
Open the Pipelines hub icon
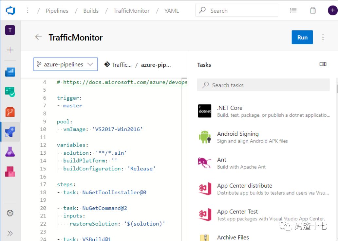point(10,132)
